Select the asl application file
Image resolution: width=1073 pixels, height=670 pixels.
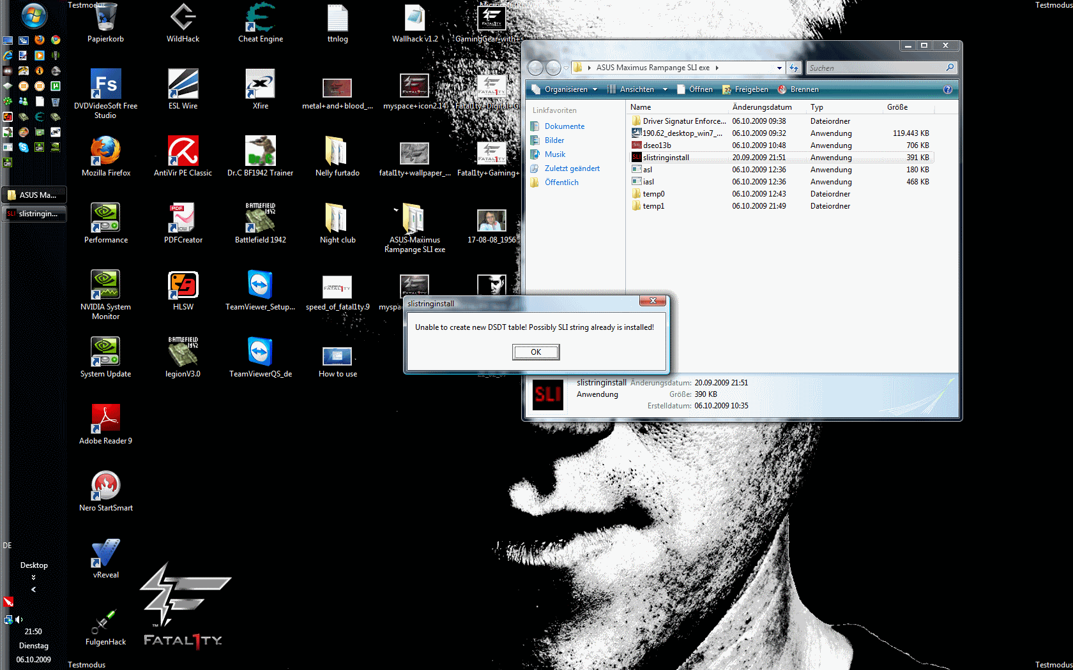click(x=781, y=170)
